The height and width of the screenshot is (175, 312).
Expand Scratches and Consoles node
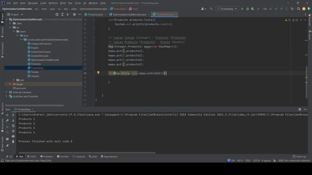[6, 96]
